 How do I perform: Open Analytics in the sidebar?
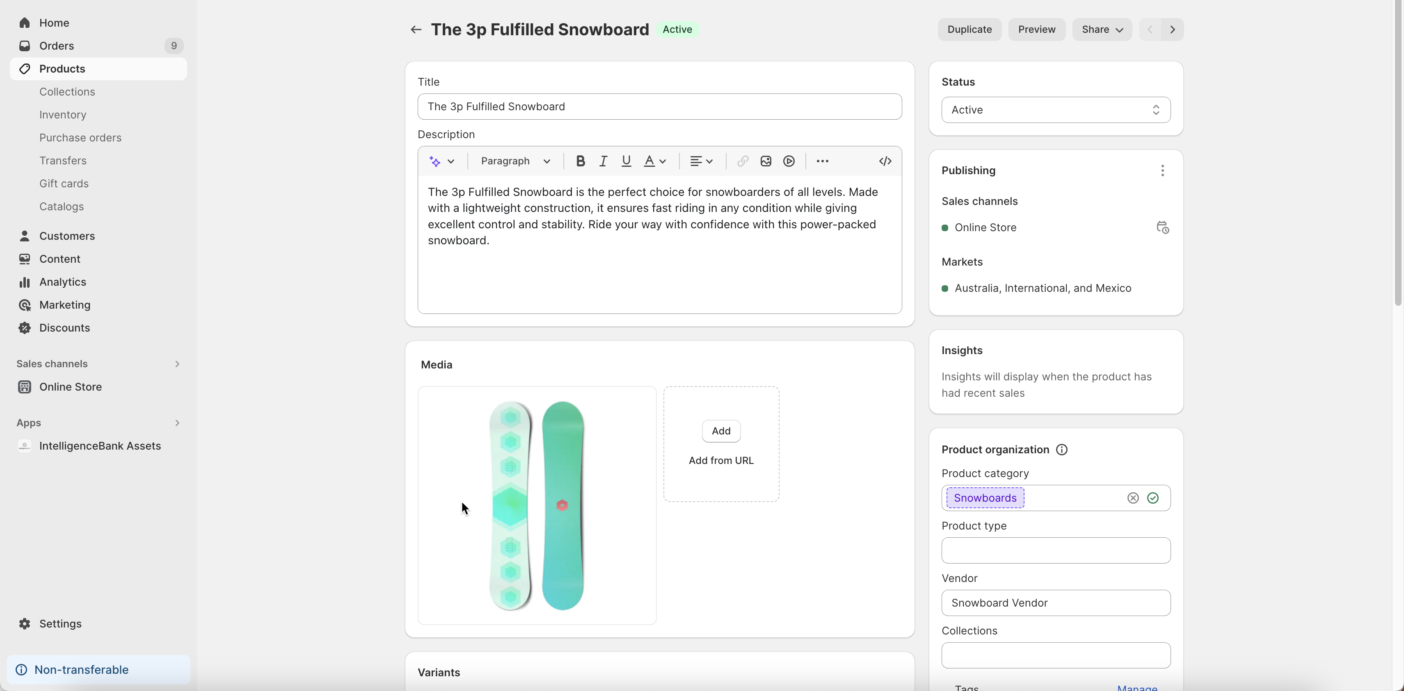pyautogui.click(x=98, y=282)
